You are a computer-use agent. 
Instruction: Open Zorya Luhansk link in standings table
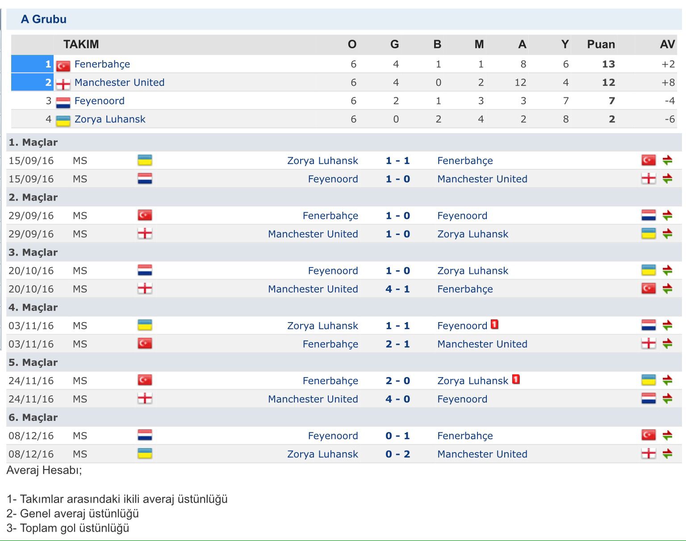pyautogui.click(x=110, y=119)
